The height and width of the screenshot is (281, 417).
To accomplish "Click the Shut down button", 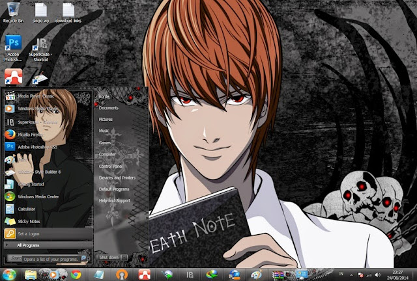I will point(109,258).
